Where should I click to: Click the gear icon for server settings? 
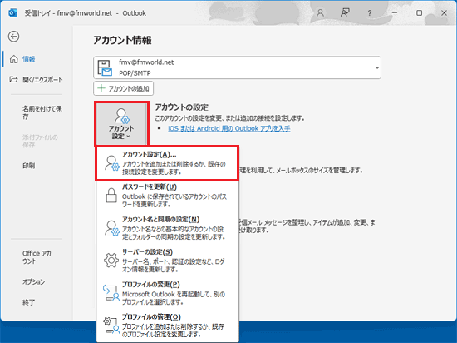pos(111,260)
